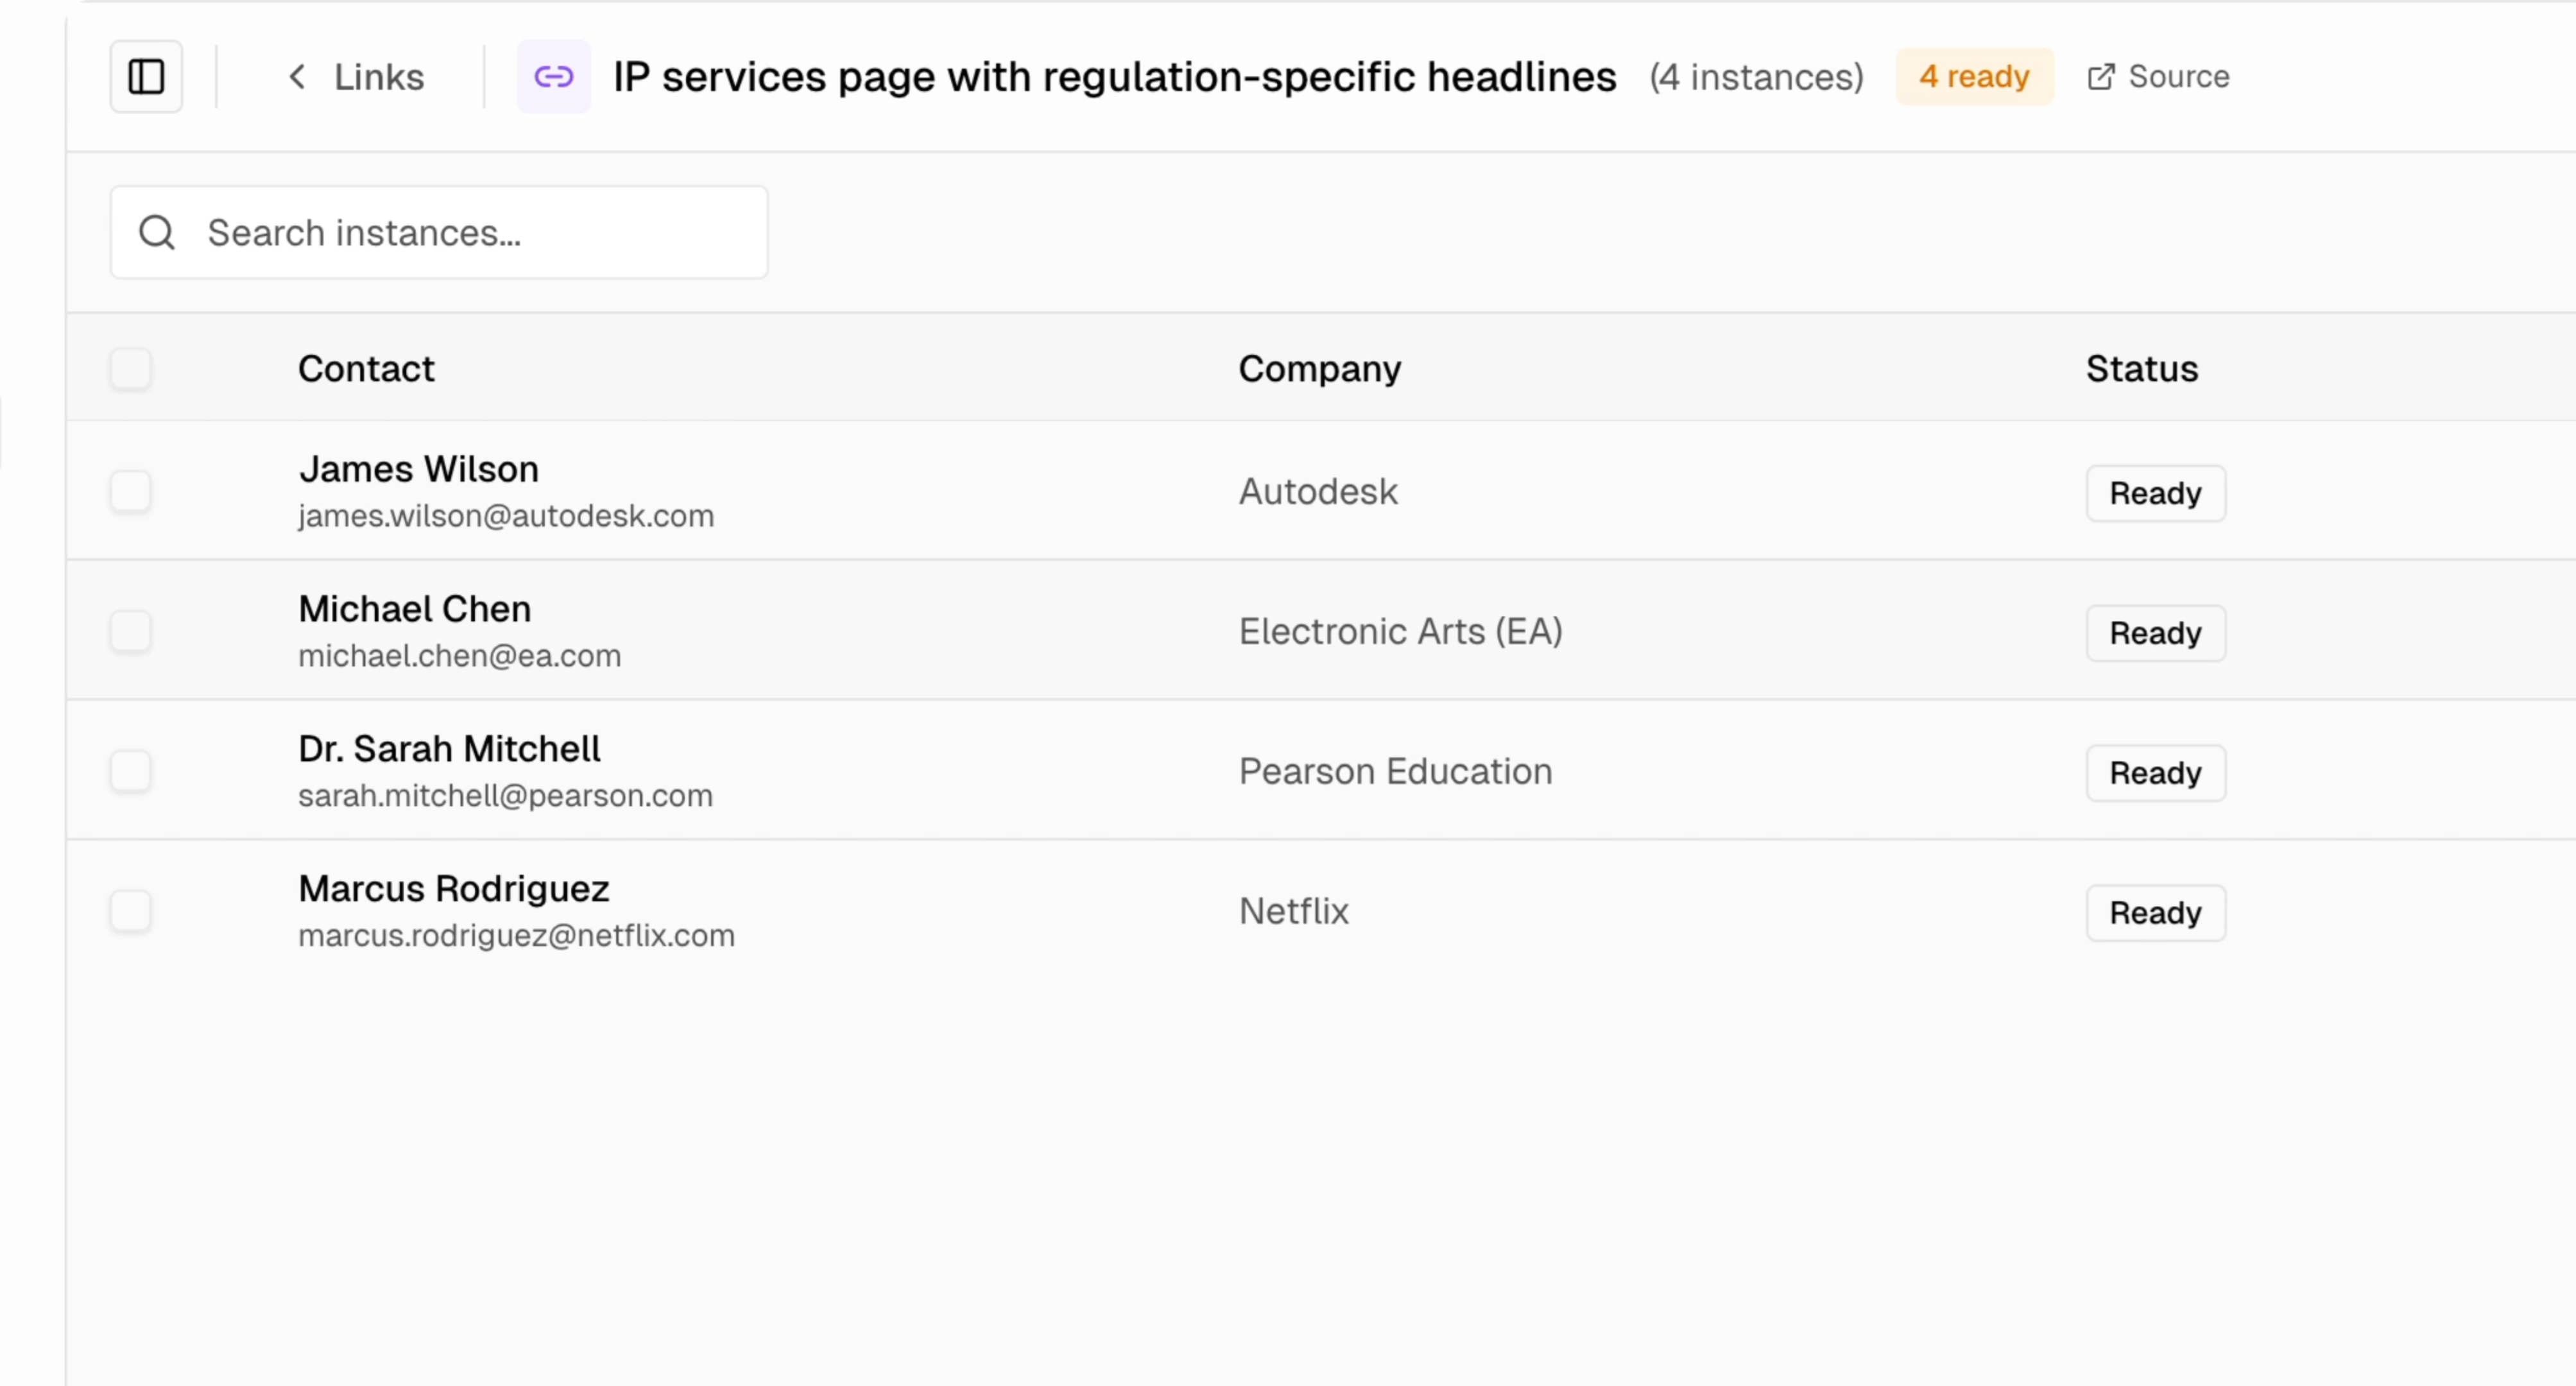
Task: Click the back chevron beside Links
Action: 297,77
